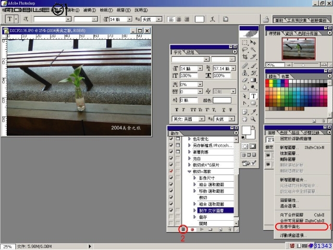Collapse the 裁切+落款 action

189,172
